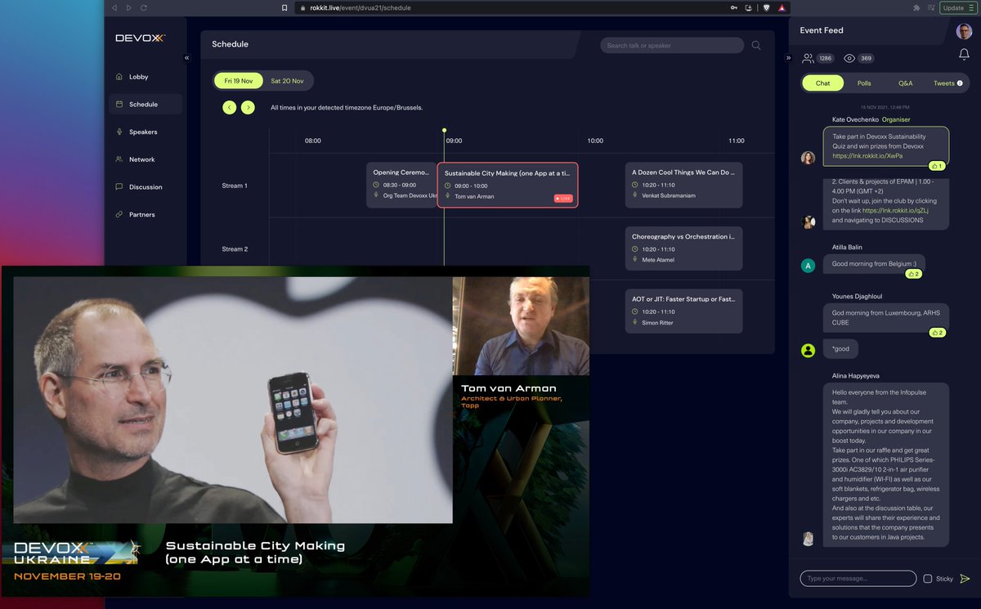Click the attendees people icon
This screenshot has width=981, height=609.
pos(808,58)
